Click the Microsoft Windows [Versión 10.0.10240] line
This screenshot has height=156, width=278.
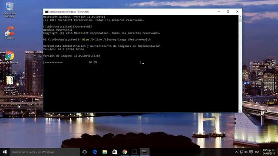(74, 17)
